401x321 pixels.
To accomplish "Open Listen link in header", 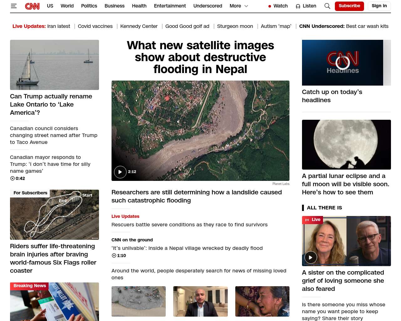I will 310,6.
